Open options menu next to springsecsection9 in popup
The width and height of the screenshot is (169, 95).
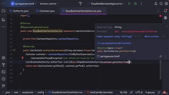[165, 56]
